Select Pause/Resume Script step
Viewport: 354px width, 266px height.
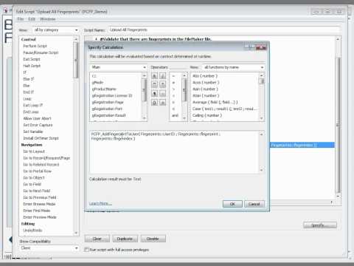click(41, 52)
